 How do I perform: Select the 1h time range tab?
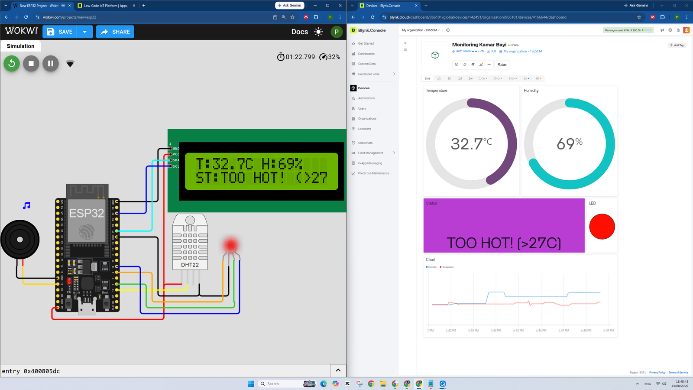439,78
